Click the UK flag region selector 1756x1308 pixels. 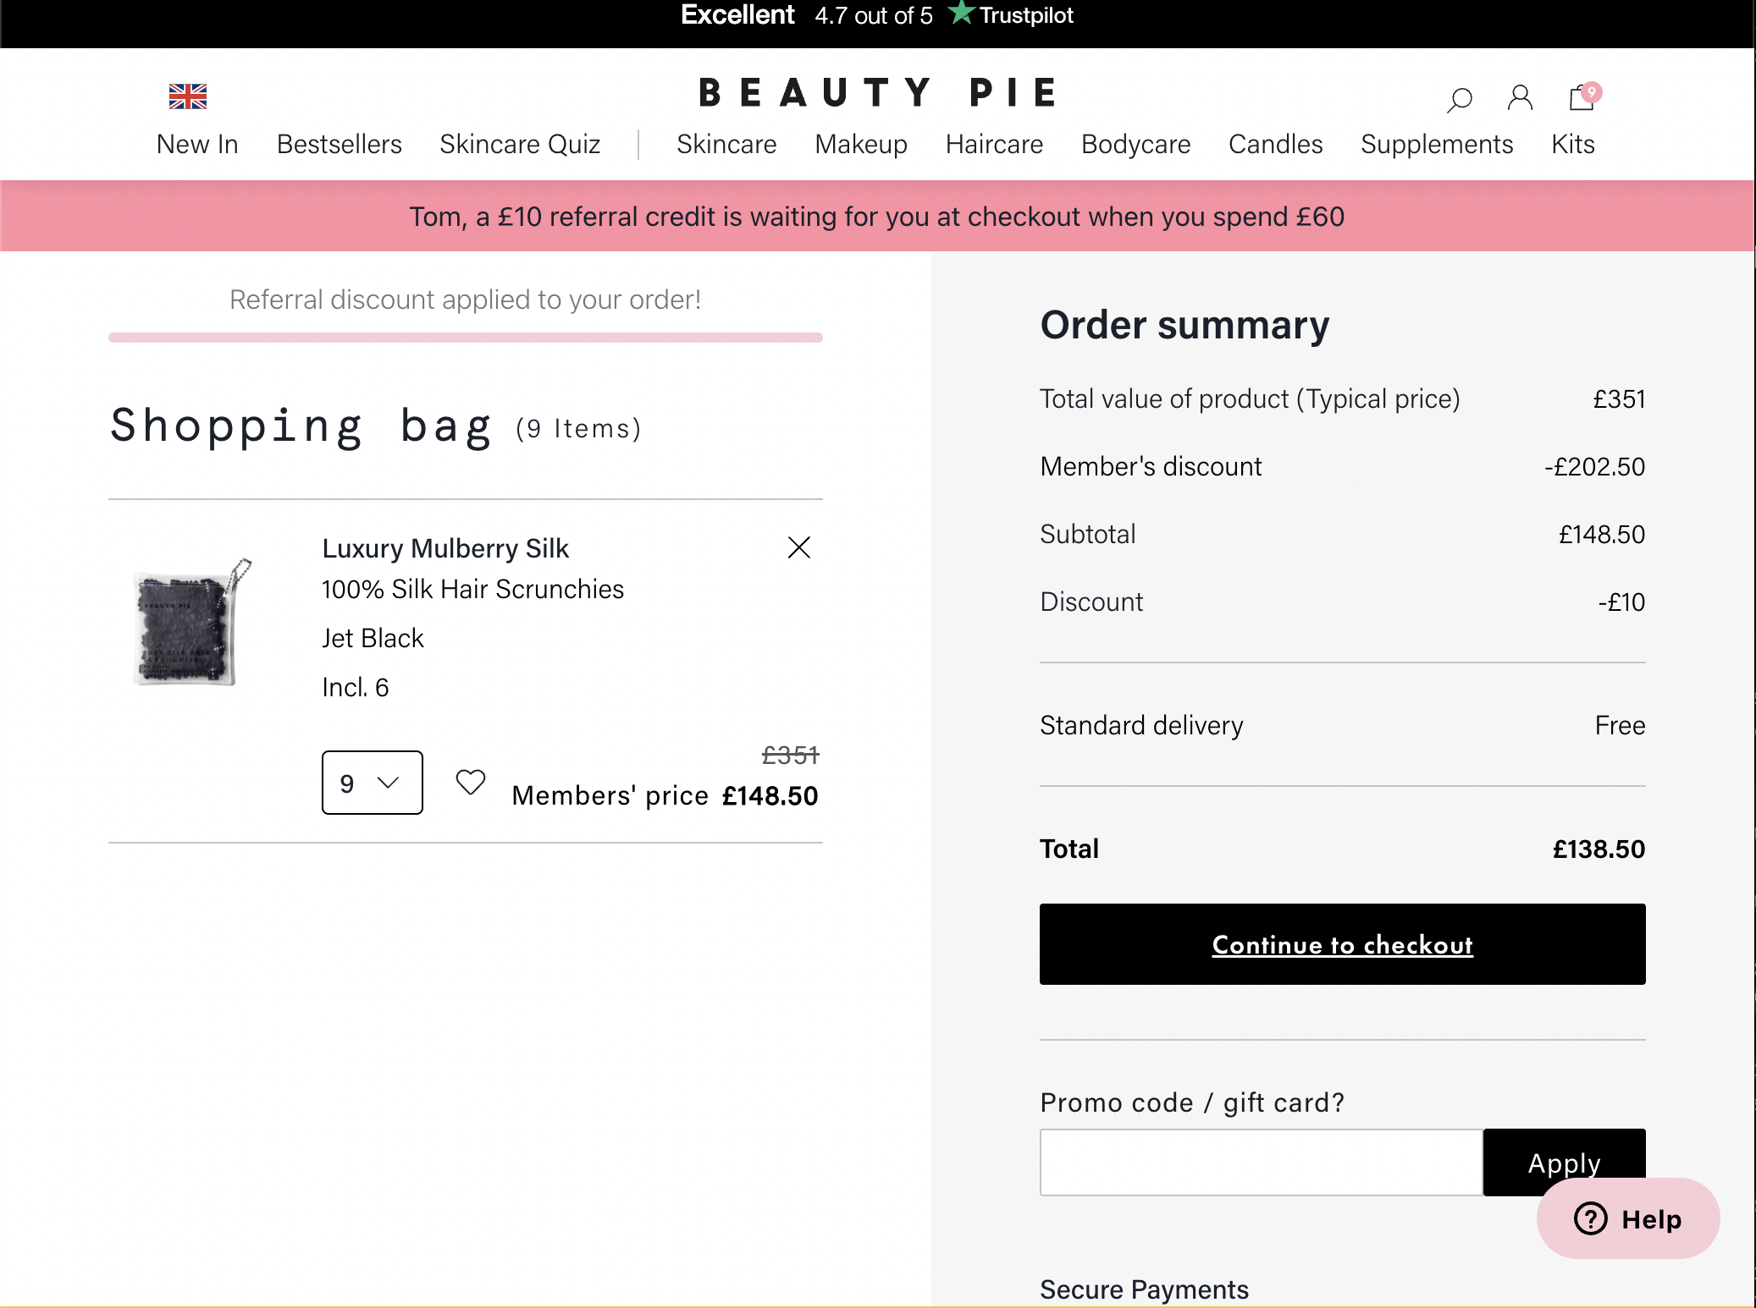point(188,96)
